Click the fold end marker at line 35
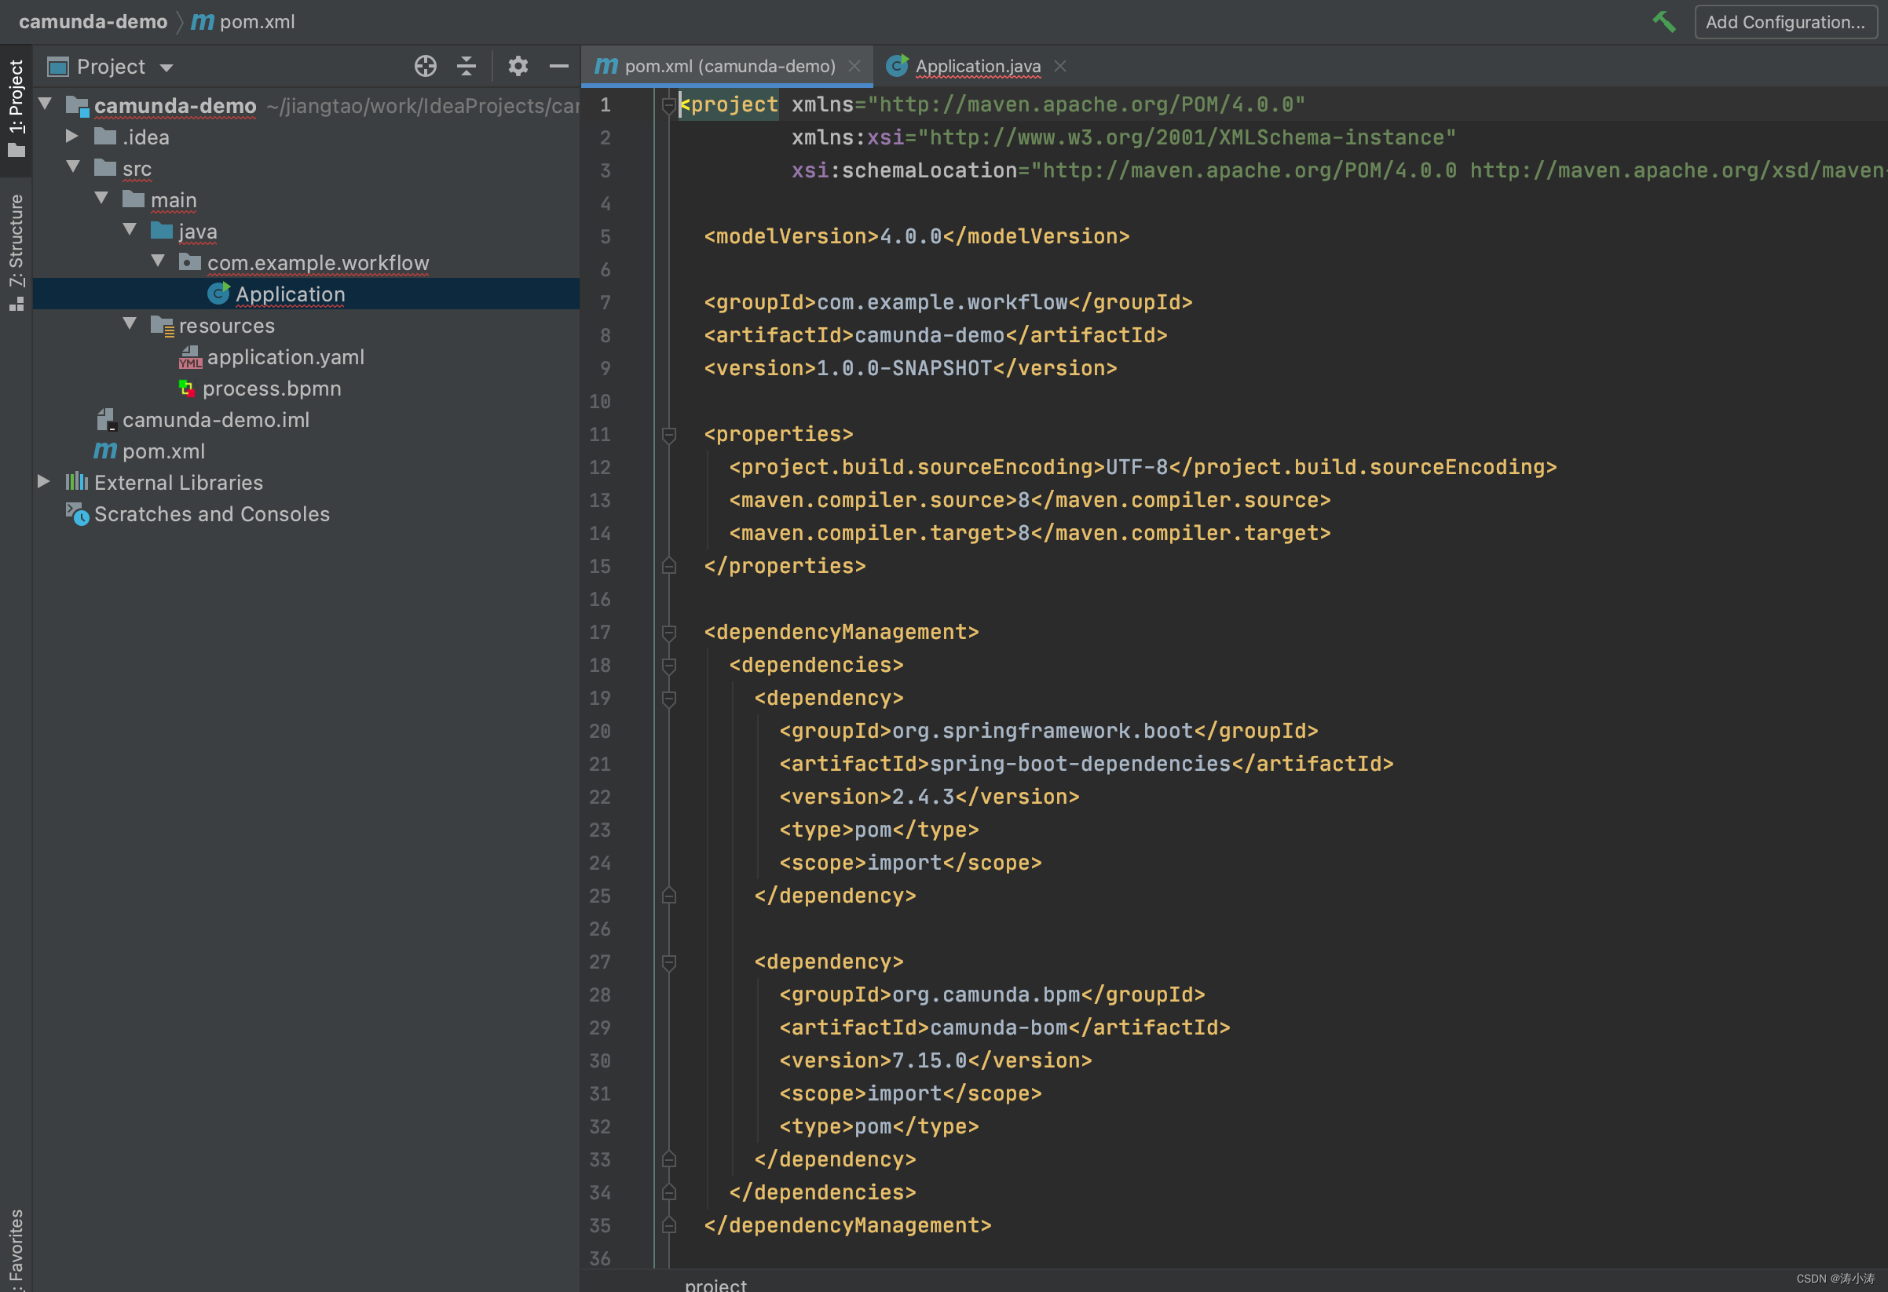This screenshot has height=1292, width=1888. pyautogui.click(x=668, y=1225)
